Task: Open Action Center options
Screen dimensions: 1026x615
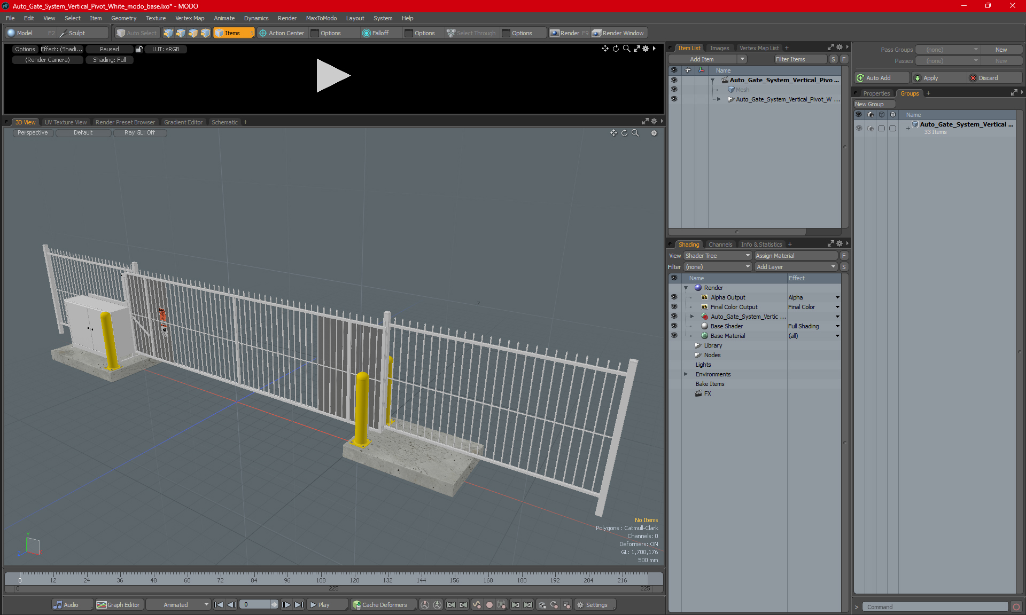Action: pyautogui.click(x=282, y=33)
